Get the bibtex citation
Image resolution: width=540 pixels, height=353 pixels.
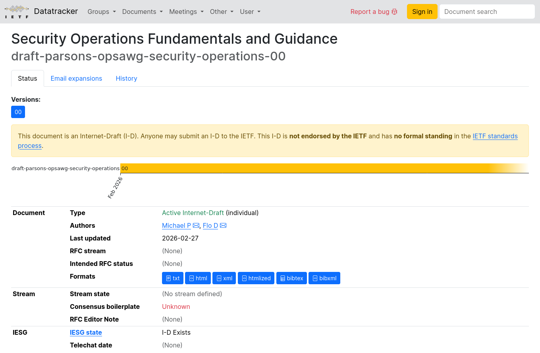[x=291, y=278]
